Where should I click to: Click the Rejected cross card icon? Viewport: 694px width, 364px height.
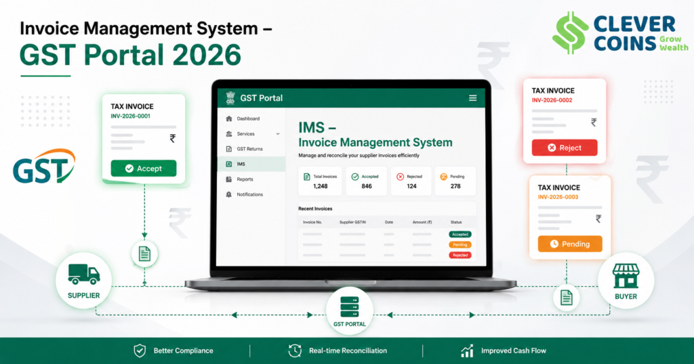400,177
